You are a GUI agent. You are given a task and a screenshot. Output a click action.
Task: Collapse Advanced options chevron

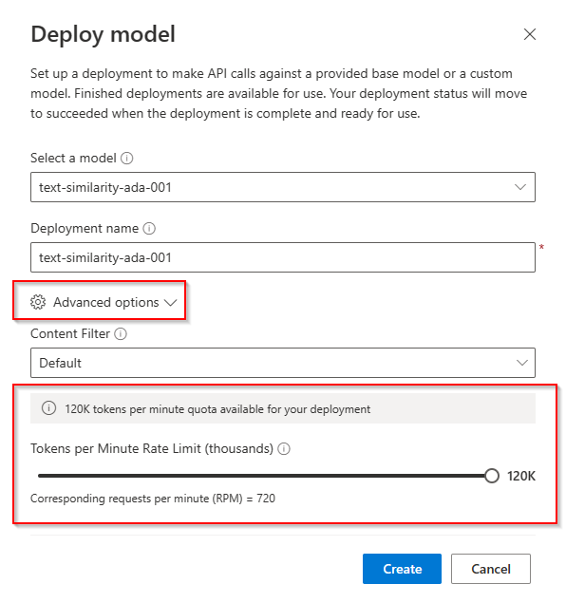click(170, 303)
